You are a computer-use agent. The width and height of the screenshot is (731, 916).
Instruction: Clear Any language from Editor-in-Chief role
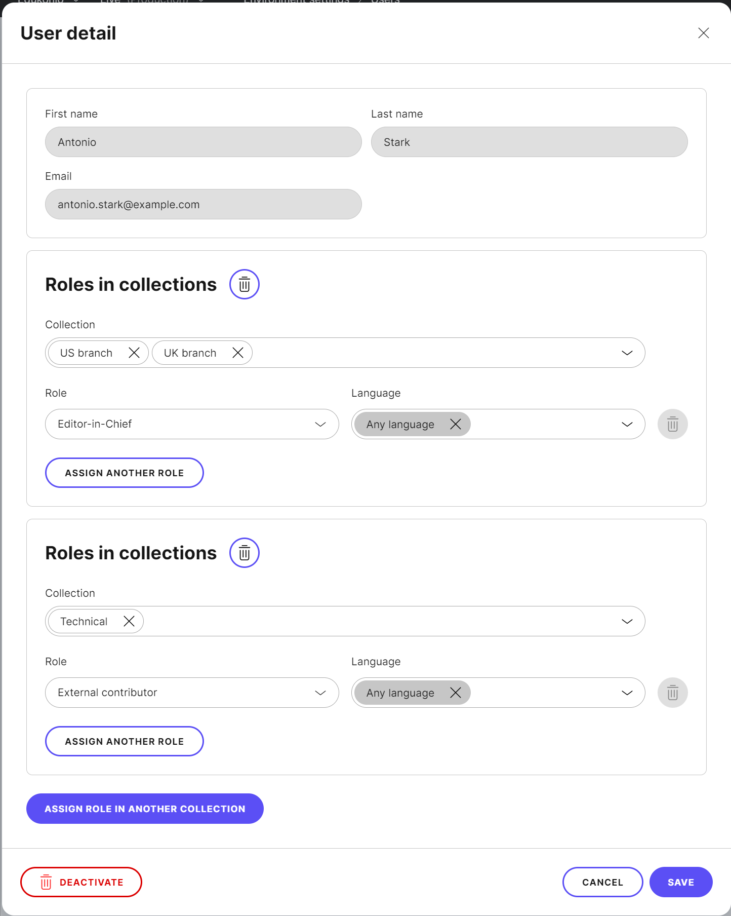pos(456,424)
